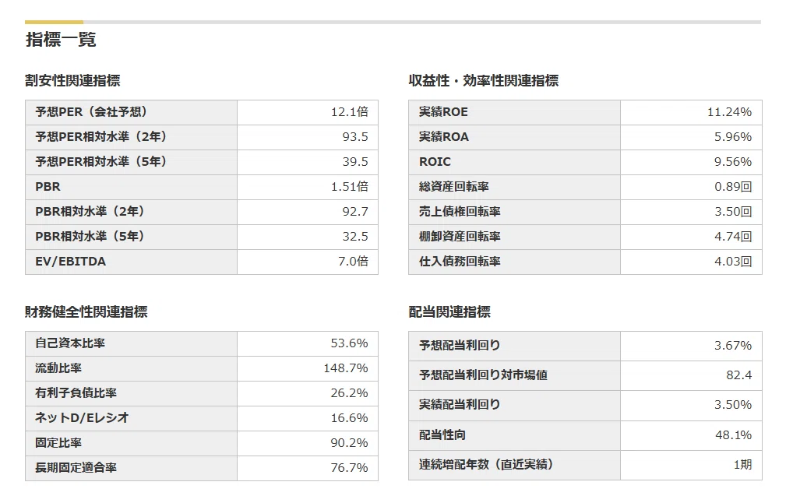The image size is (793, 496).
Task: Select the 自己資本比率 row label
Action: (70, 343)
